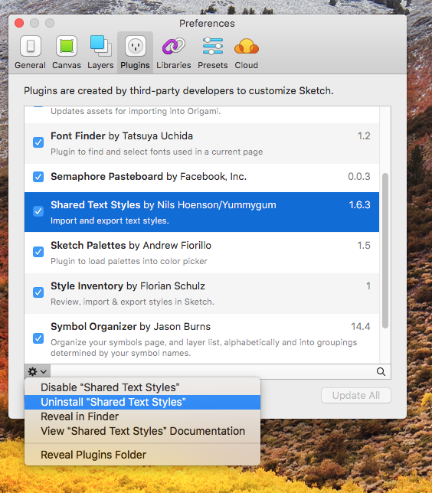Open the Libraries link icon
This screenshot has width=432, height=493.
tap(174, 46)
